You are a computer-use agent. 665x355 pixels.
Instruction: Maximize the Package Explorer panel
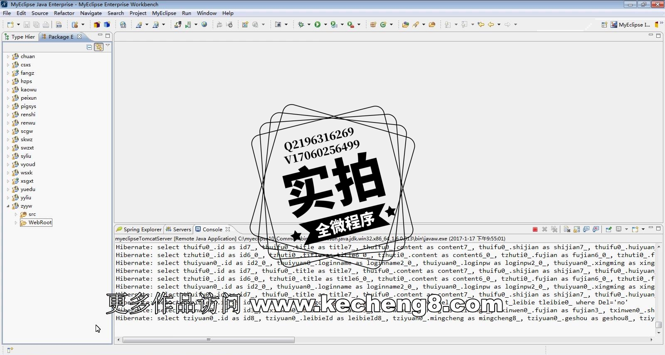tap(108, 36)
